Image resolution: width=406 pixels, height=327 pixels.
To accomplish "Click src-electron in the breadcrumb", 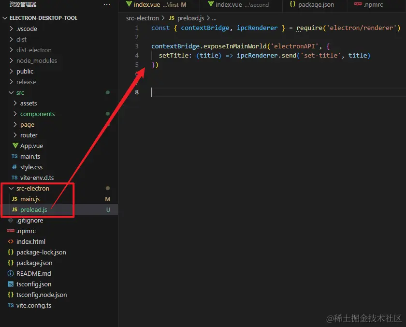I will click(x=143, y=18).
